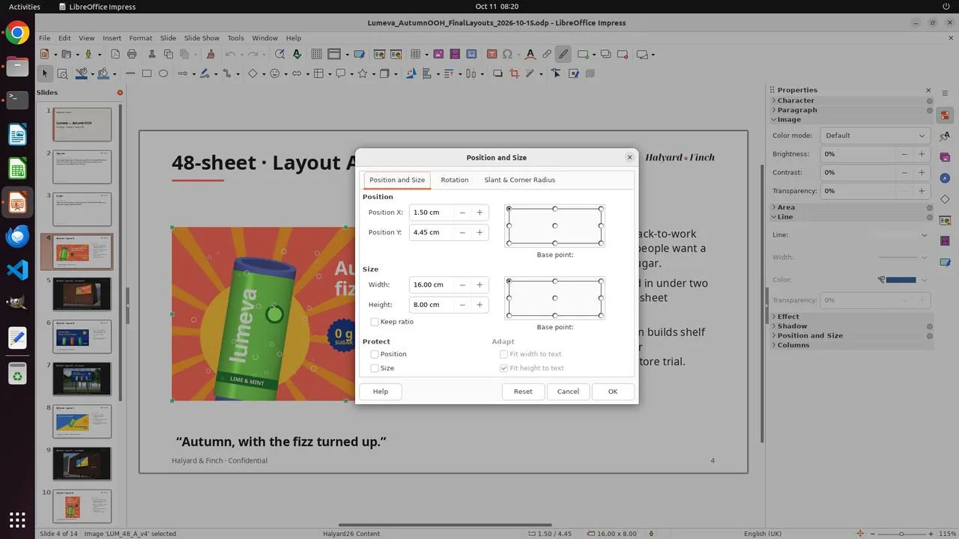Open Visual Studio Code from the dock

coord(17,269)
